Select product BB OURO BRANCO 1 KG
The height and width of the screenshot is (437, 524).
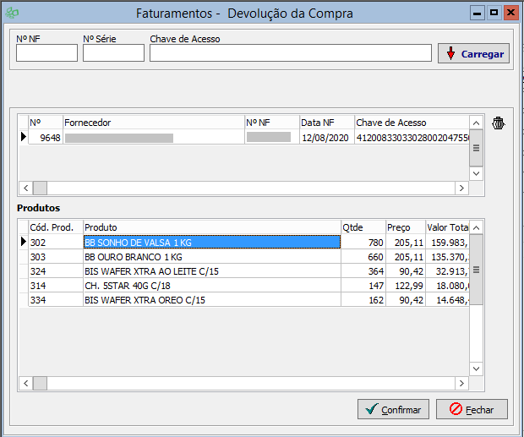211,257
